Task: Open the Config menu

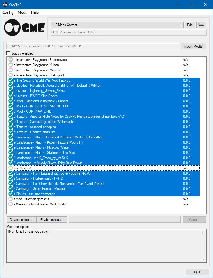Action: click(x=8, y=12)
